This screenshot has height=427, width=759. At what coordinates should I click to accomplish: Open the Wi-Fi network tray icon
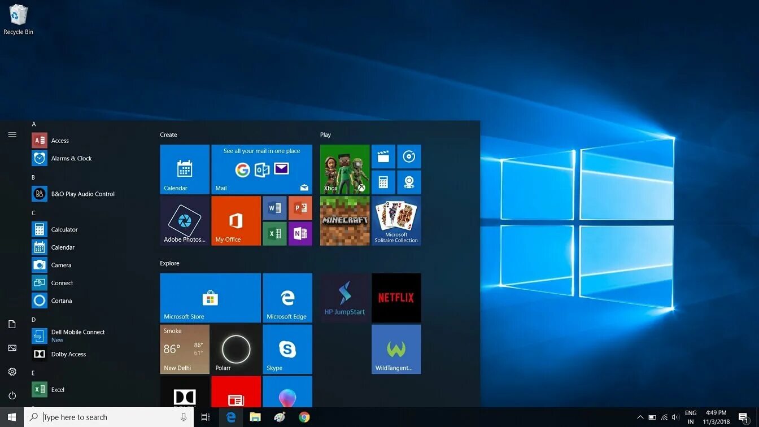(664, 417)
